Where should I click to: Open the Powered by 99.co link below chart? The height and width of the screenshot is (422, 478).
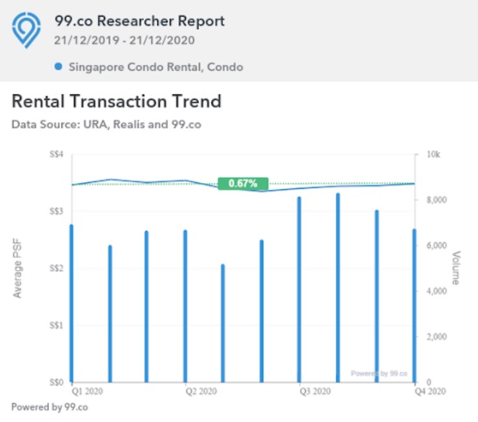click(x=50, y=407)
